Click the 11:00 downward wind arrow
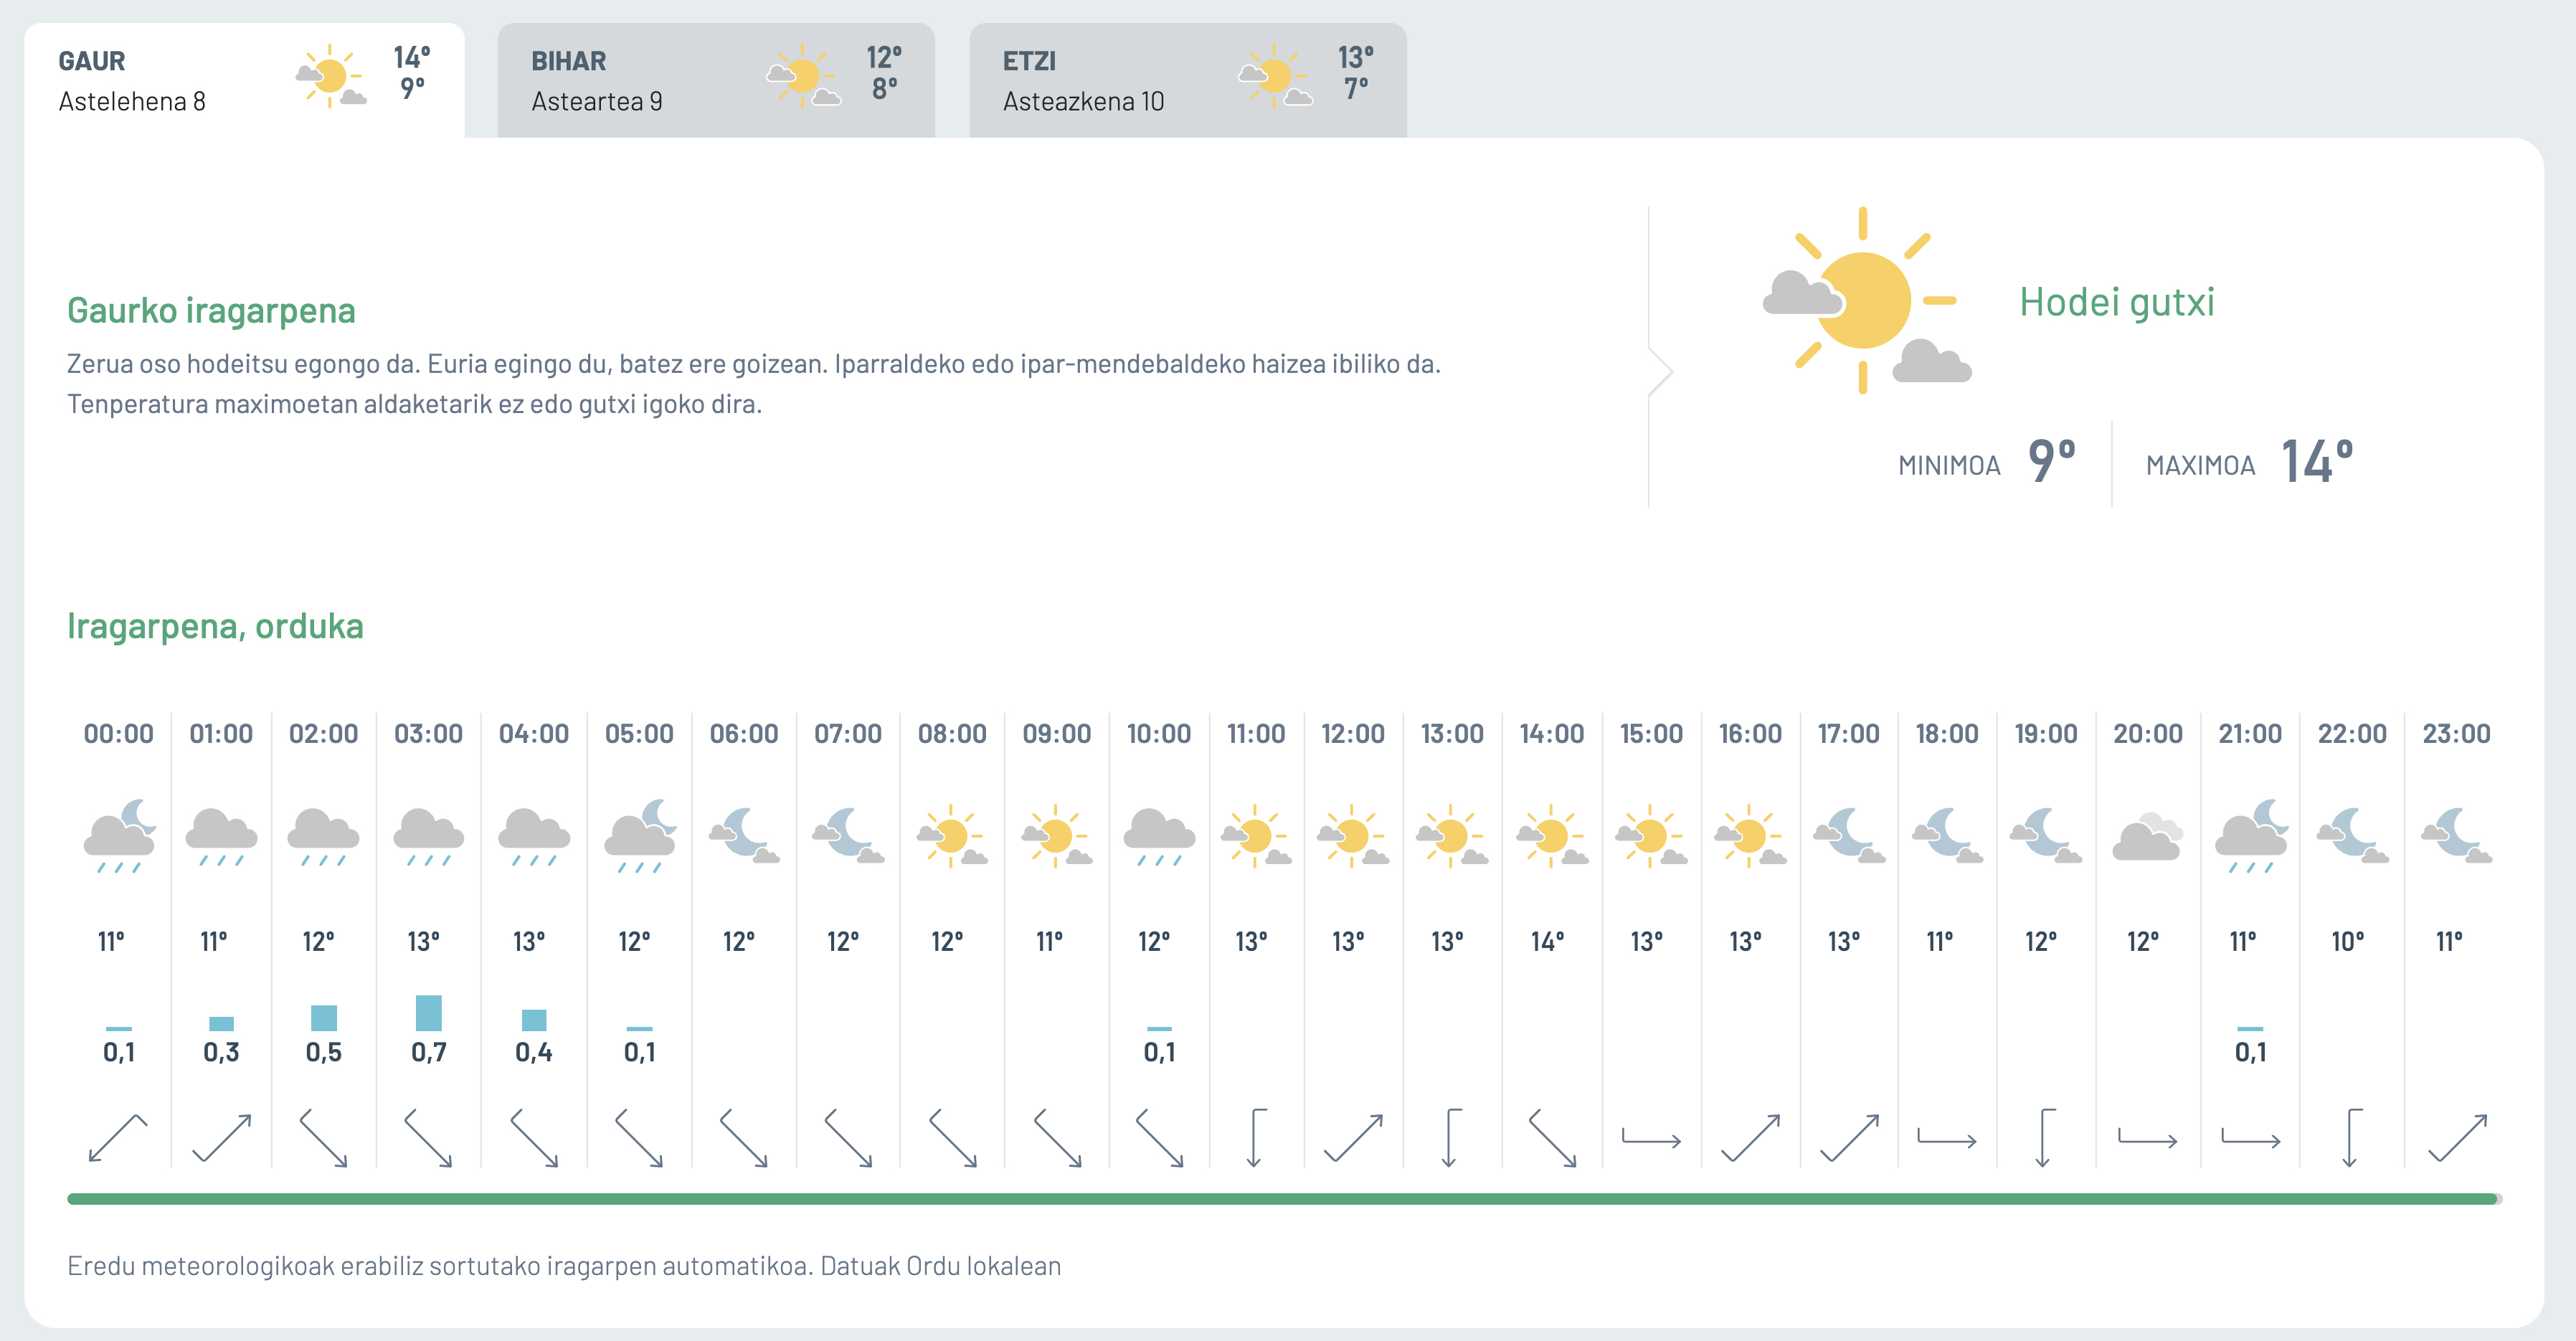Screen dimensions: 2576x1341 click(x=1256, y=1138)
